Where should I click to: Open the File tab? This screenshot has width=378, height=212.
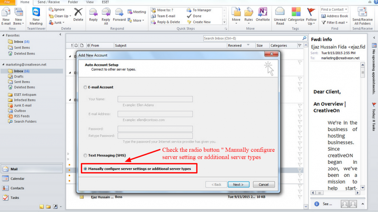pyautogui.click(x=7, y=2)
